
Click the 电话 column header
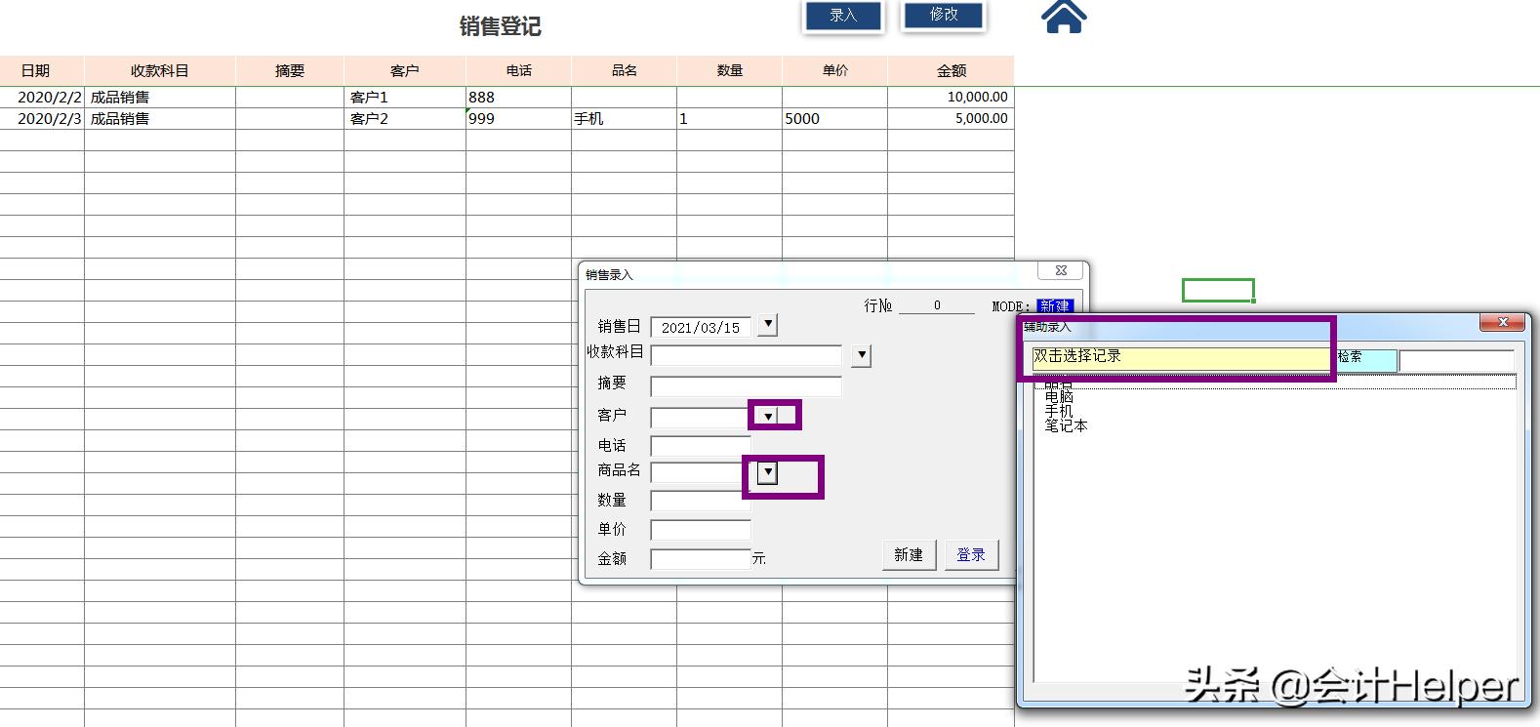(519, 70)
